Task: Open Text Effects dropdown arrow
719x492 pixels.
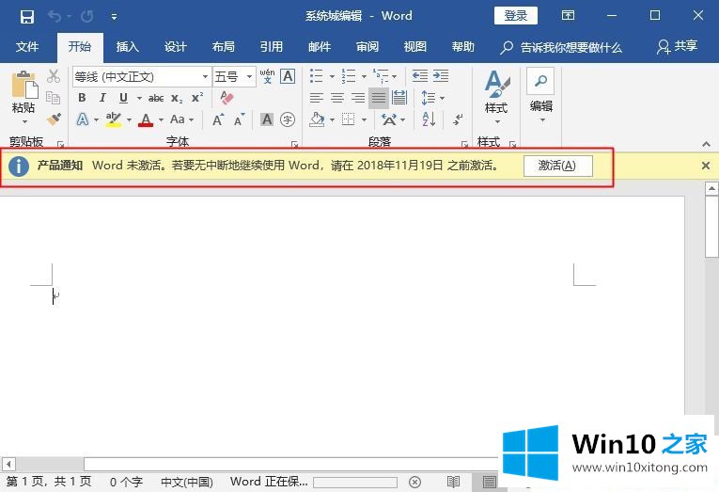Action: click(96, 119)
